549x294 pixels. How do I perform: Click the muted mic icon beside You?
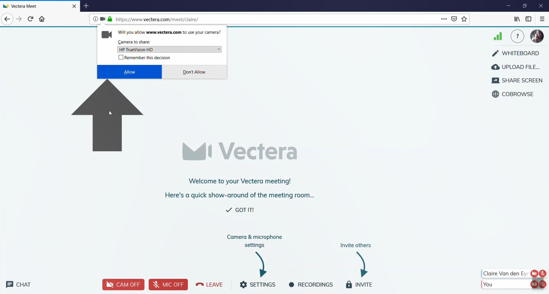(542, 284)
